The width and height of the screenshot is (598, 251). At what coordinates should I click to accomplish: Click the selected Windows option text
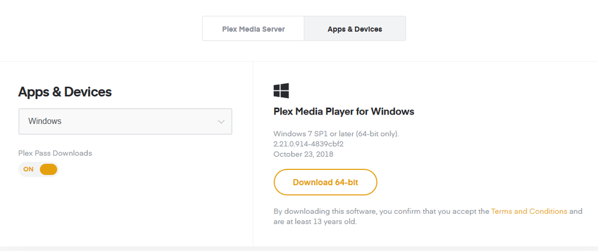45,121
